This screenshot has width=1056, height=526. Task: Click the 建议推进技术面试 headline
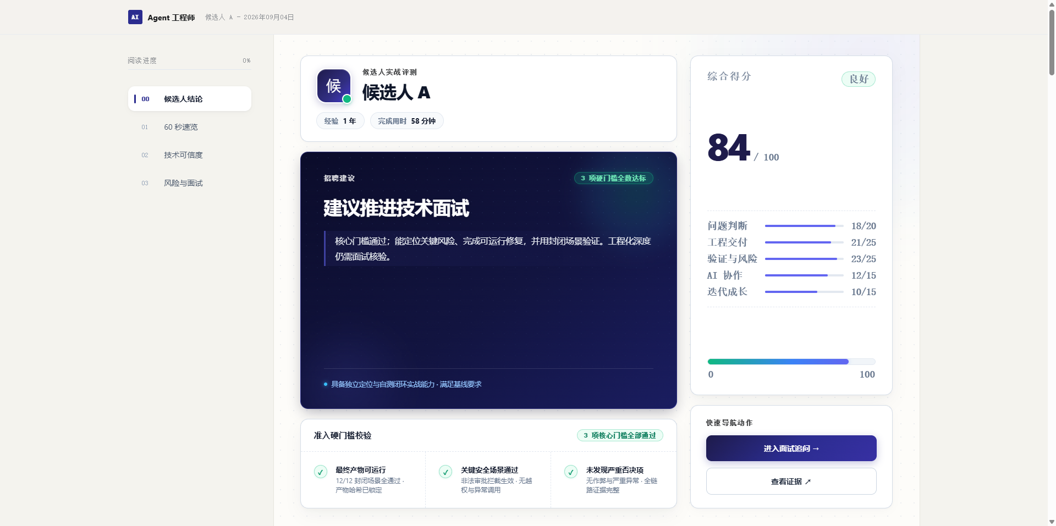pyautogui.click(x=396, y=208)
